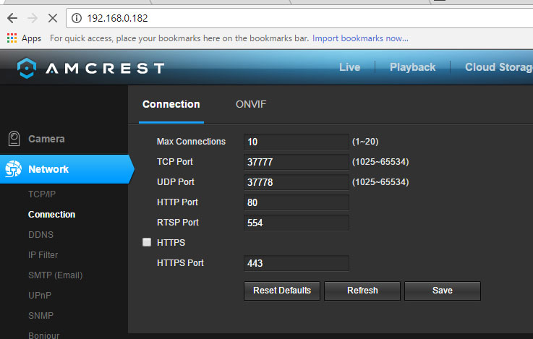This screenshot has height=339, width=533.
Task: Click the Save button
Action: (443, 291)
